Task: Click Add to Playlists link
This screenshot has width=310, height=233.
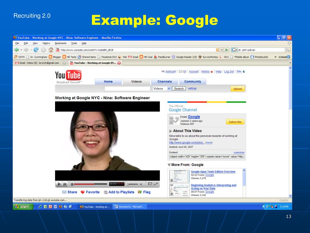Action: [x=119, y=192]
